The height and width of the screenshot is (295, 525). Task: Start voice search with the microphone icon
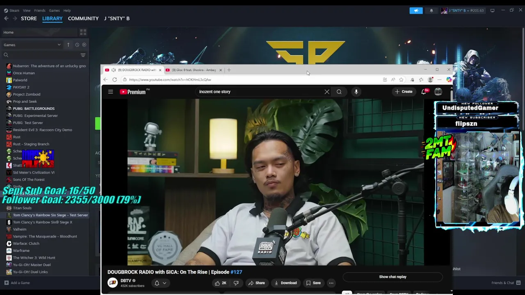pyautogui.click(x=356, y=92)
